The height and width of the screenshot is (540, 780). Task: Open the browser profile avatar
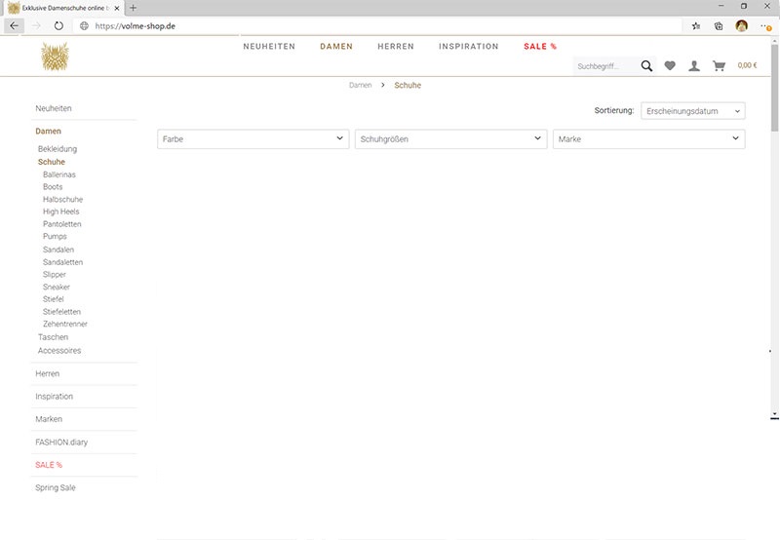[x=742, y=26]
